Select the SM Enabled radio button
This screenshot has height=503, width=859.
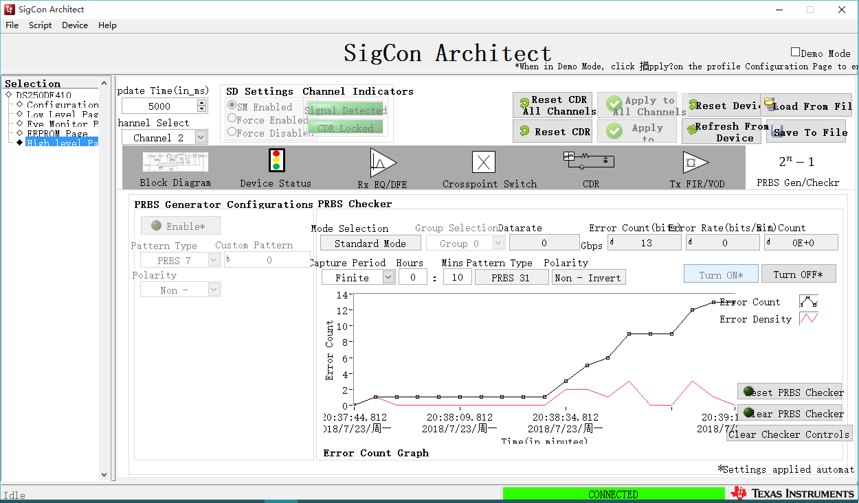point(232,106)
